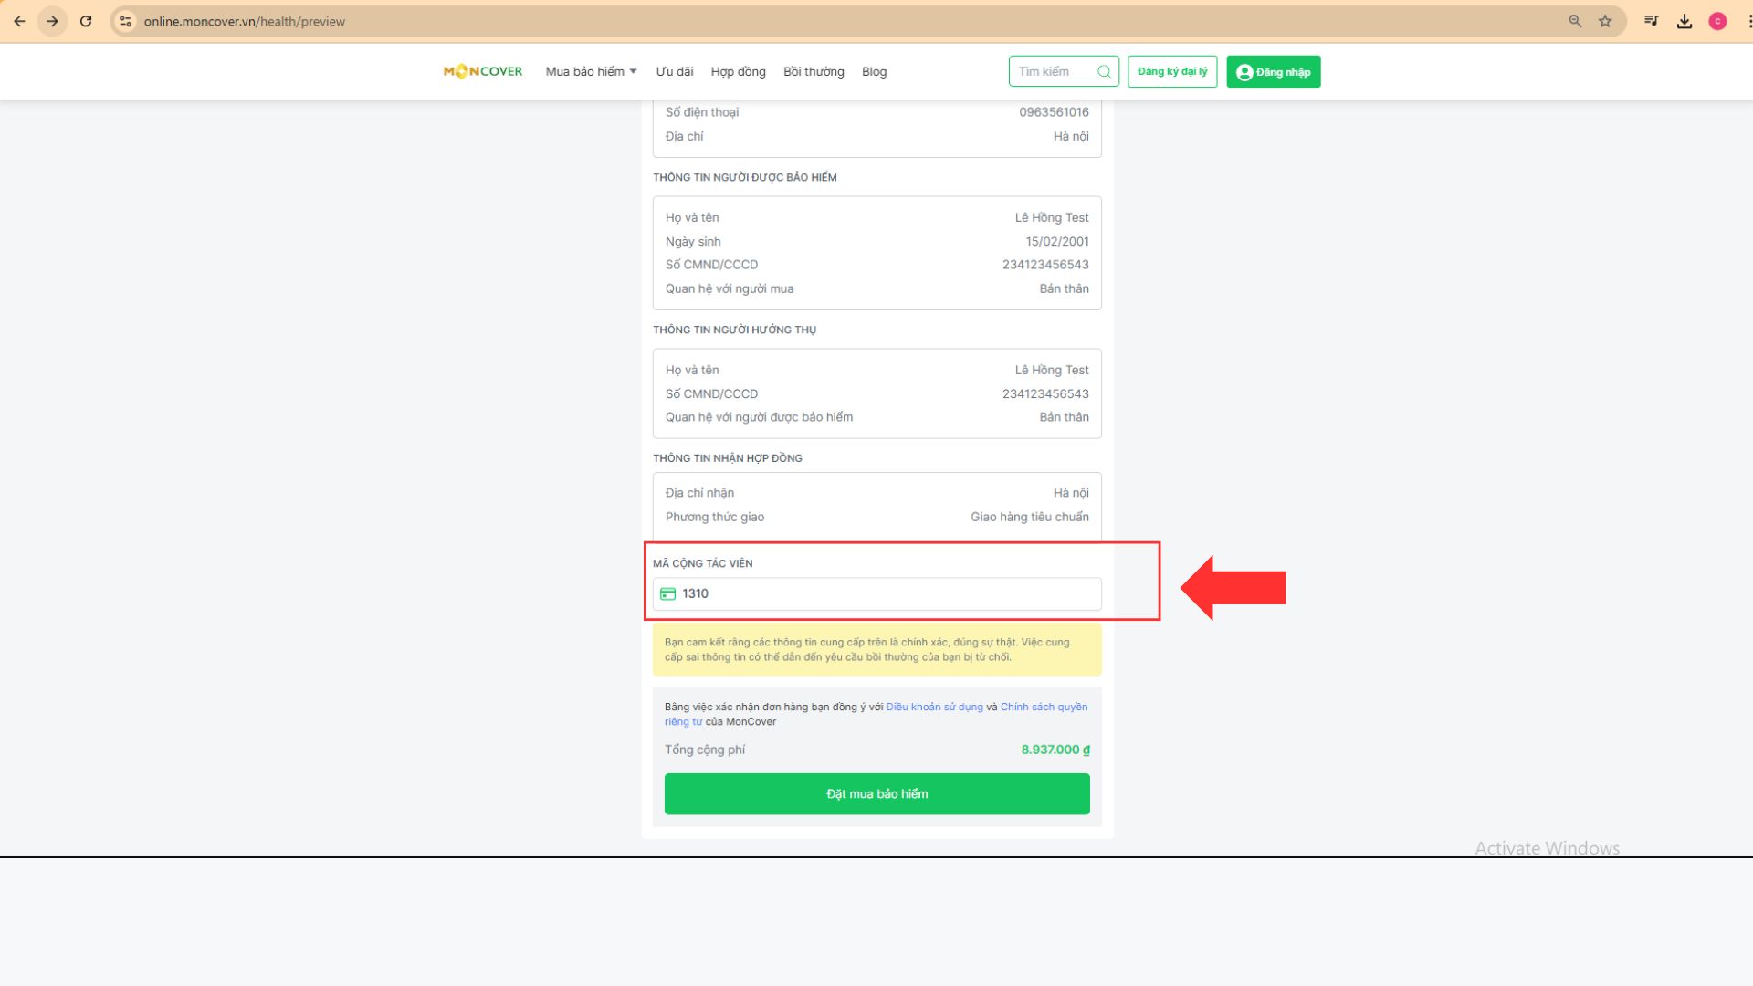Open the Ưu đãi menu item

(674, 71)
